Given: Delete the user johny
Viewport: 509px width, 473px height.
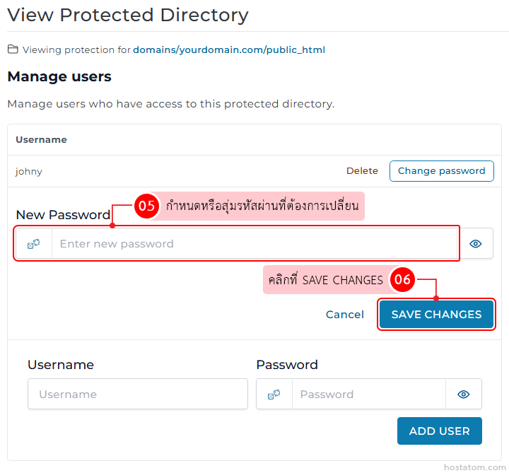Looking at the screenshot, I should [362, 171].
